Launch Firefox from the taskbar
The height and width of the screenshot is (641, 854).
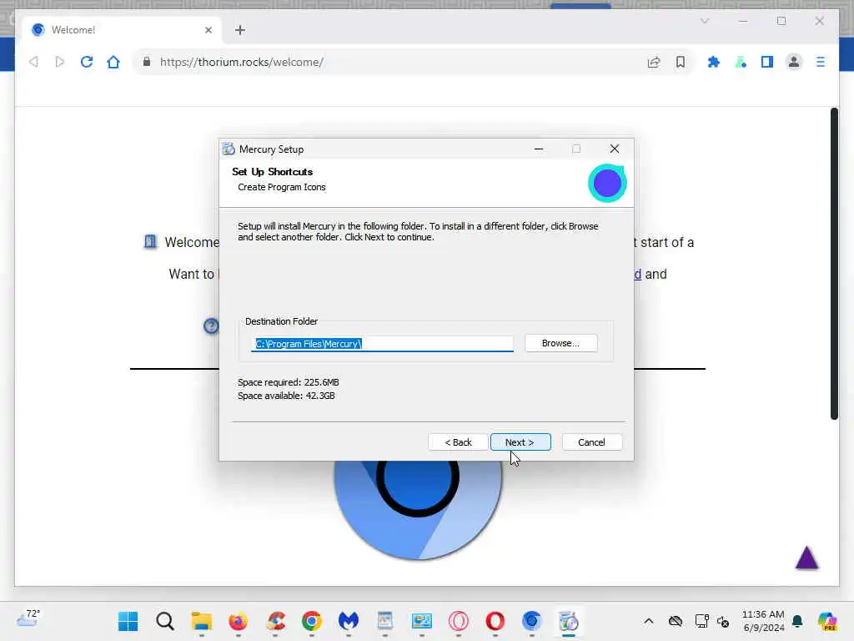point(238,621)
